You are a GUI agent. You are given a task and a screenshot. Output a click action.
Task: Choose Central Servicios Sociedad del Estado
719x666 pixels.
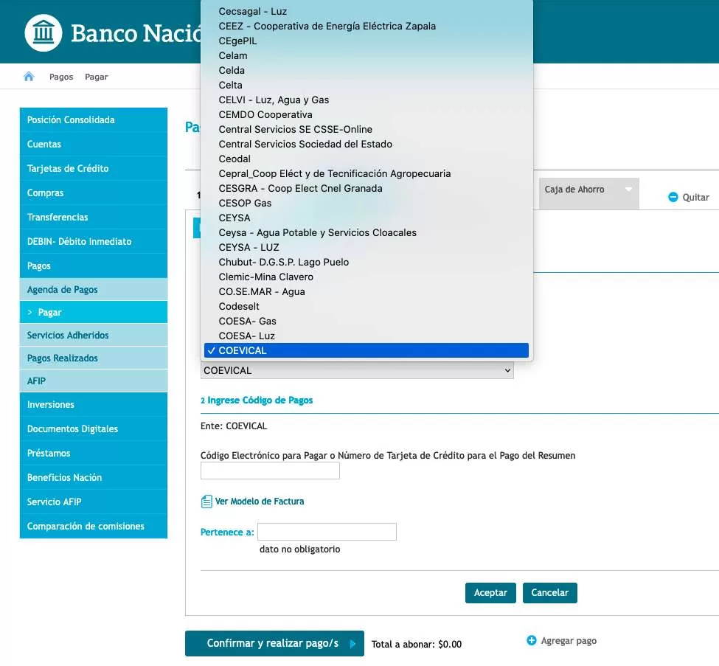[367, 144]
